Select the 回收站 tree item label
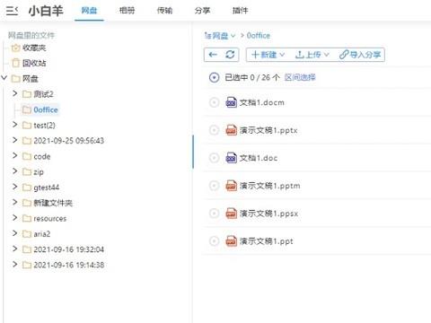The height and width of the screenshot is (323, 431). (34, 63)
